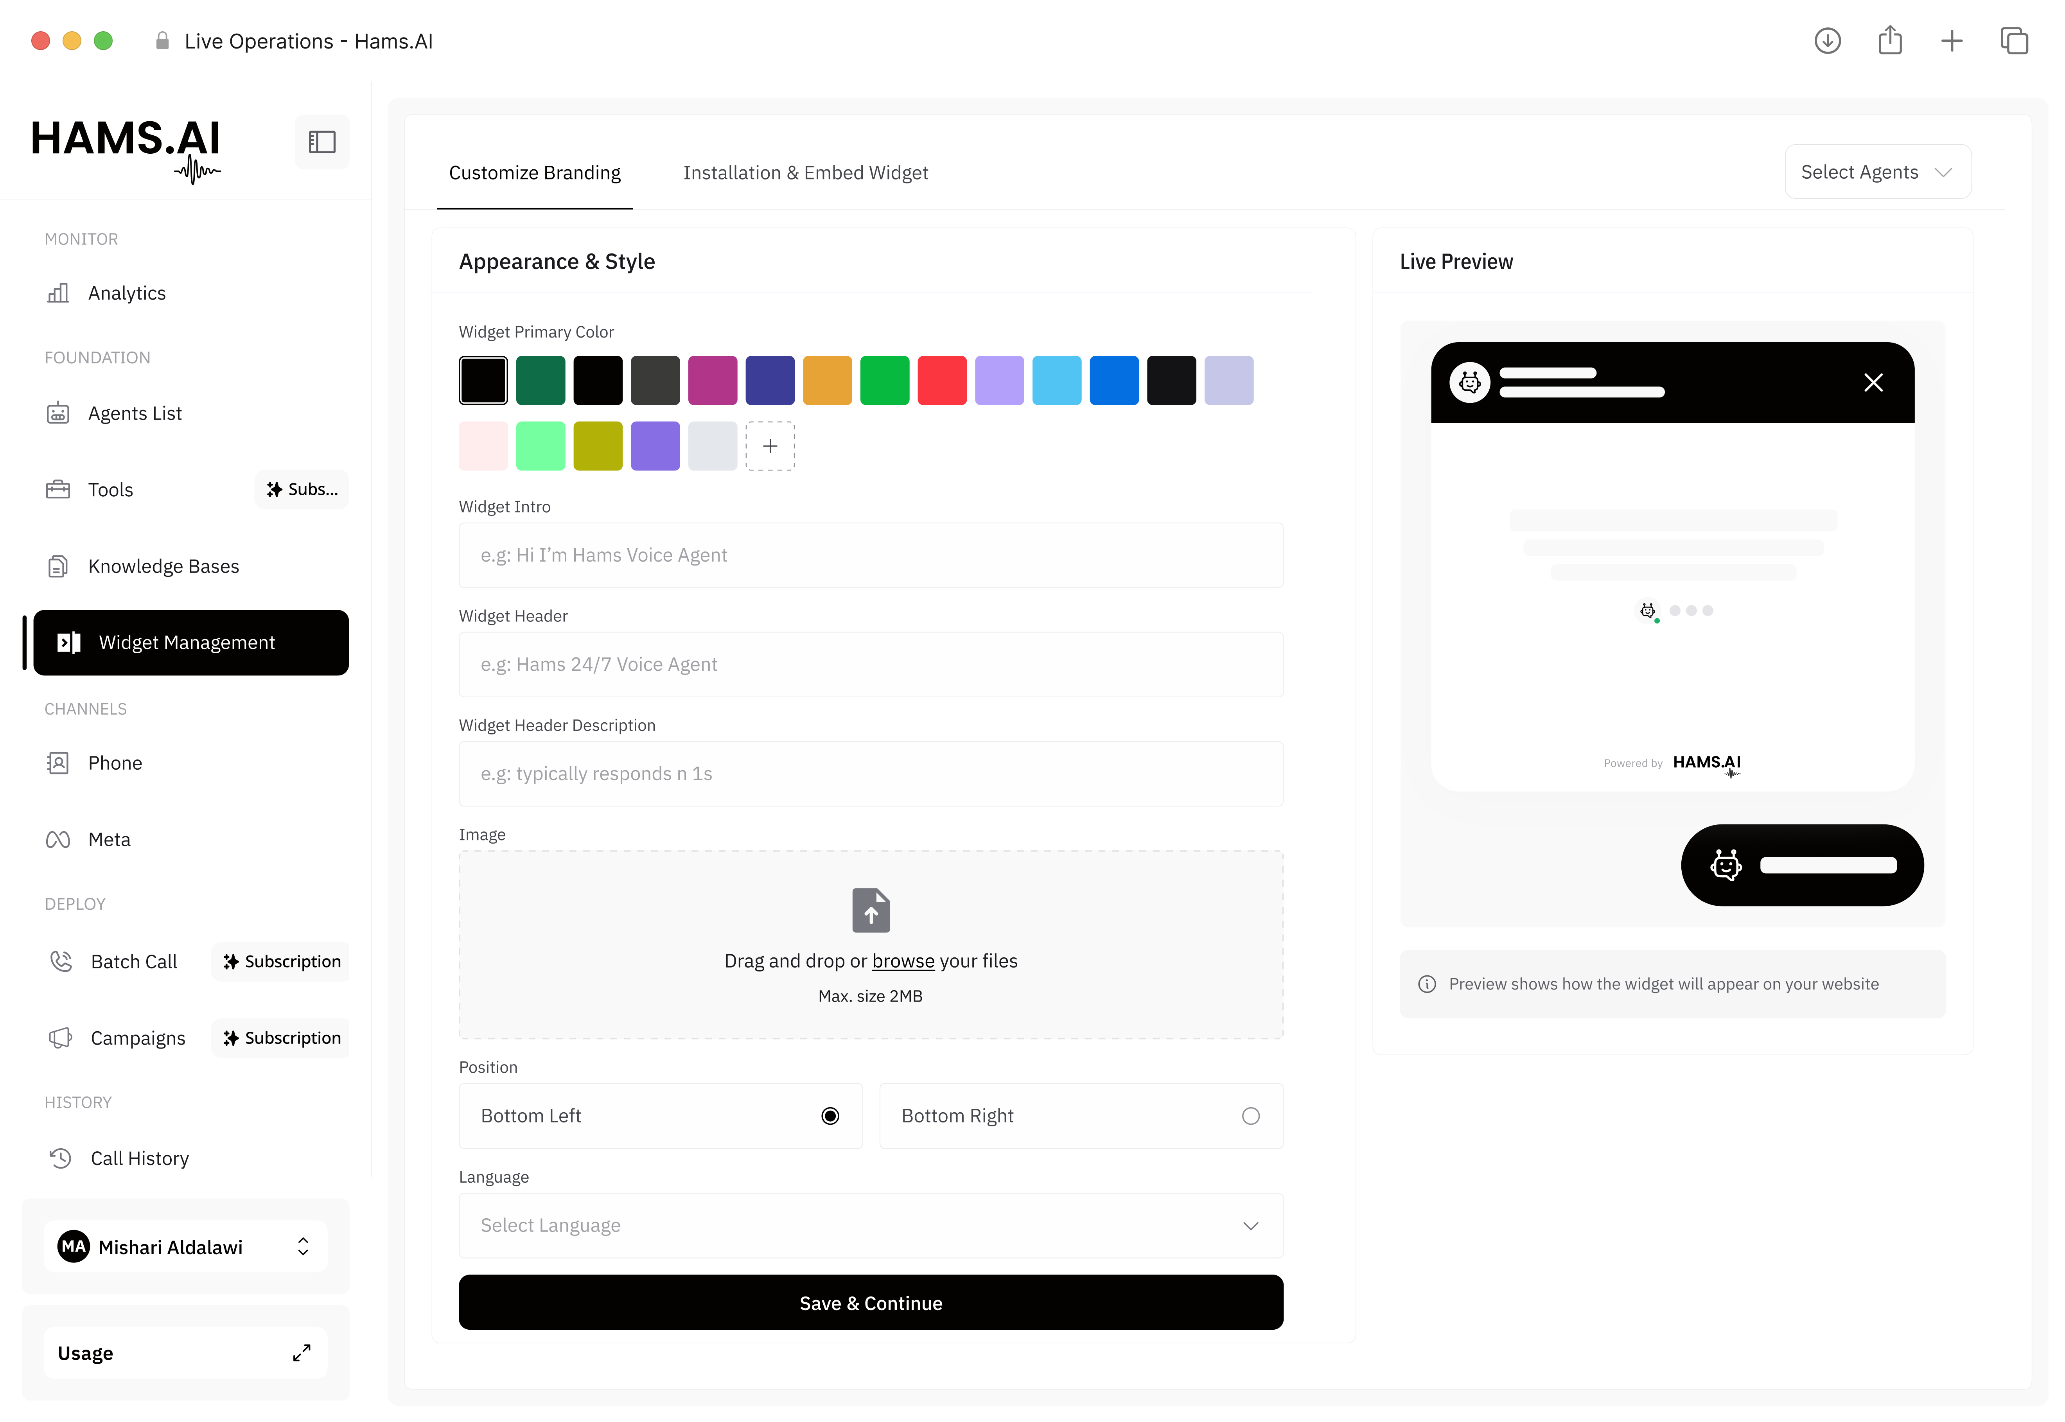The height and width of the screenshot is (1422, 2065).
Task: Open the Select Agents dropdown
Action: 1878,172
